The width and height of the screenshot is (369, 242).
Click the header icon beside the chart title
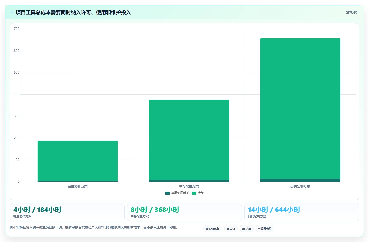pos(12,13)
